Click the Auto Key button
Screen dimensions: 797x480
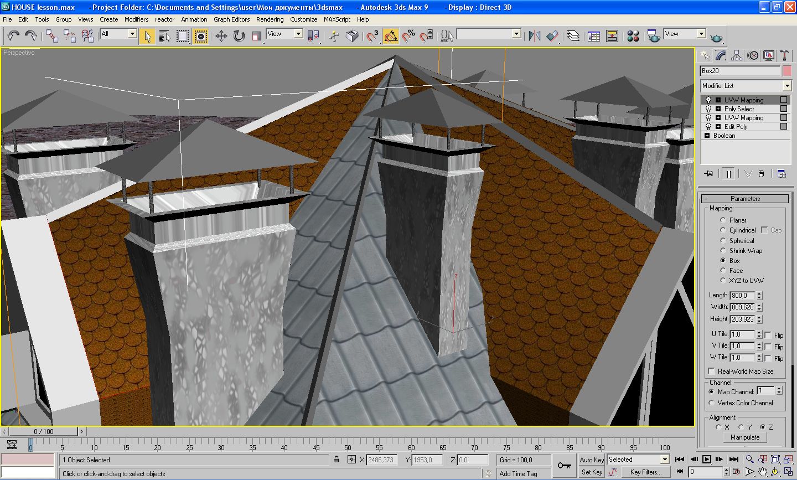click(x=592, y=460)
